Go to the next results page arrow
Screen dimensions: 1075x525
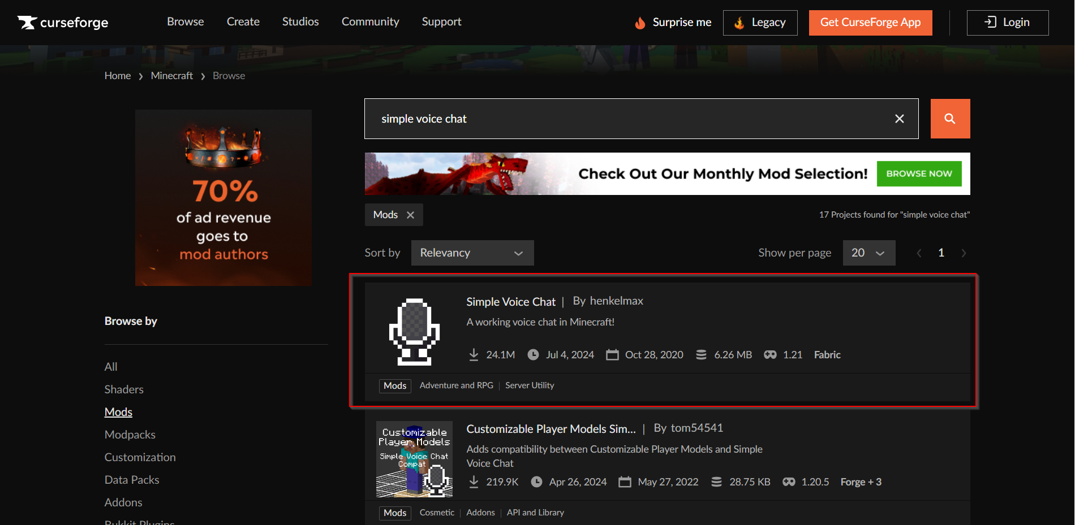pos(964,253)
